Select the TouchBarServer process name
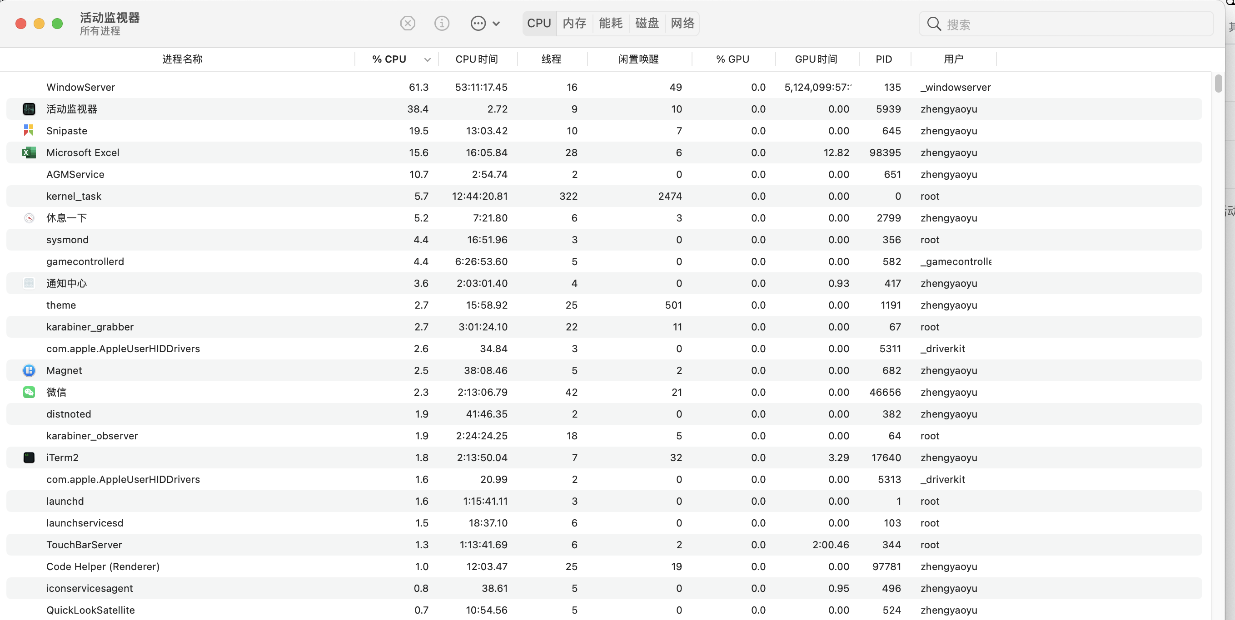The image size is (1235, 620). click(x=84, y=545)
